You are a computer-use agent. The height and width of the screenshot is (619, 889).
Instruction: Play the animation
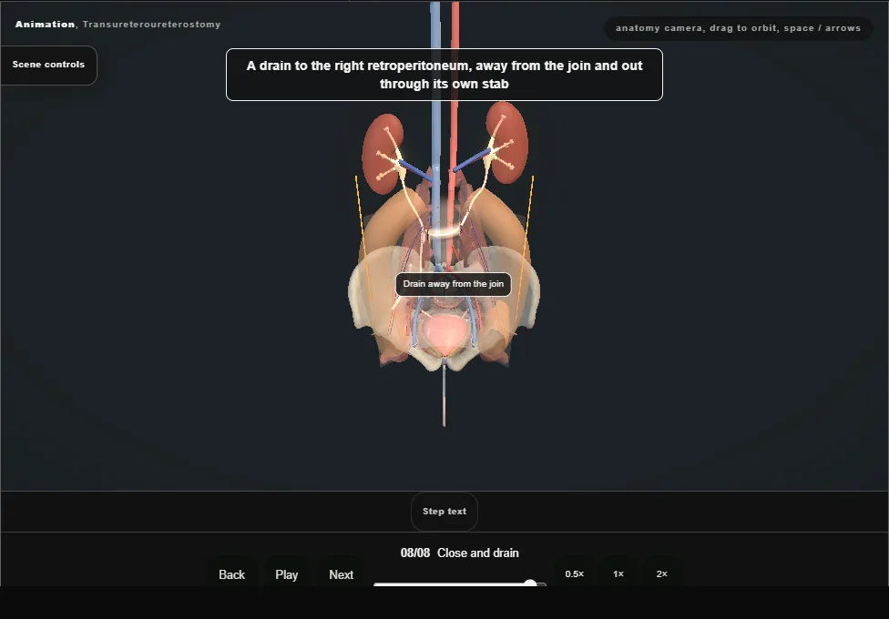click(287, 574)
